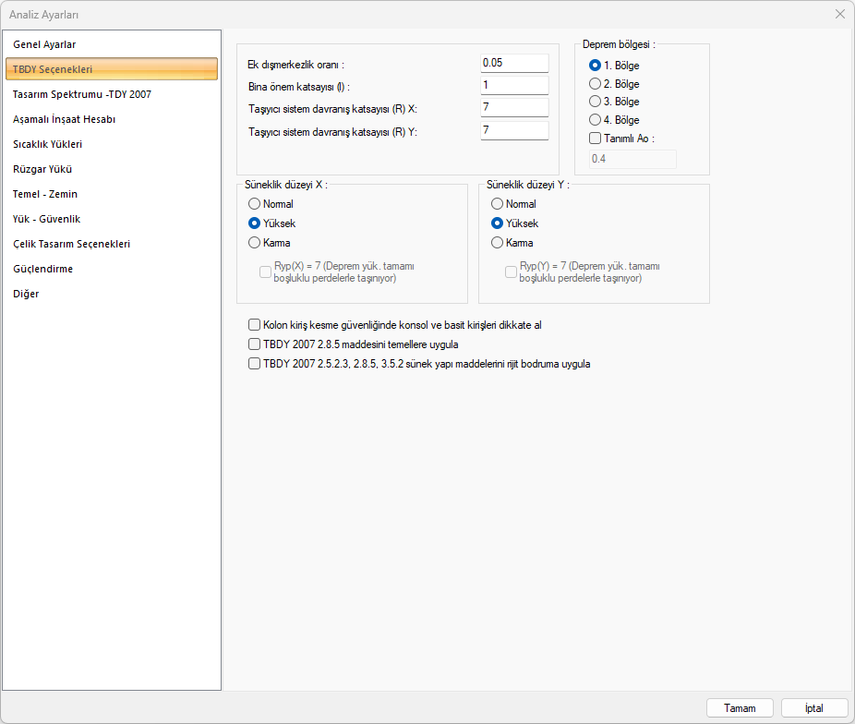Image resolution: width=855 pixels, height=724 pixels.
Task: Select 2. Bölge earthquake zone
Action: point(596,83)
